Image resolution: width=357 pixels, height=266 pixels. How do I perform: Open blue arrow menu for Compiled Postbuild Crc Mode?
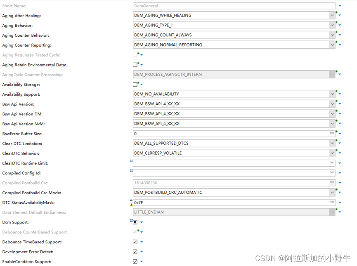click(x=340, y=193)
